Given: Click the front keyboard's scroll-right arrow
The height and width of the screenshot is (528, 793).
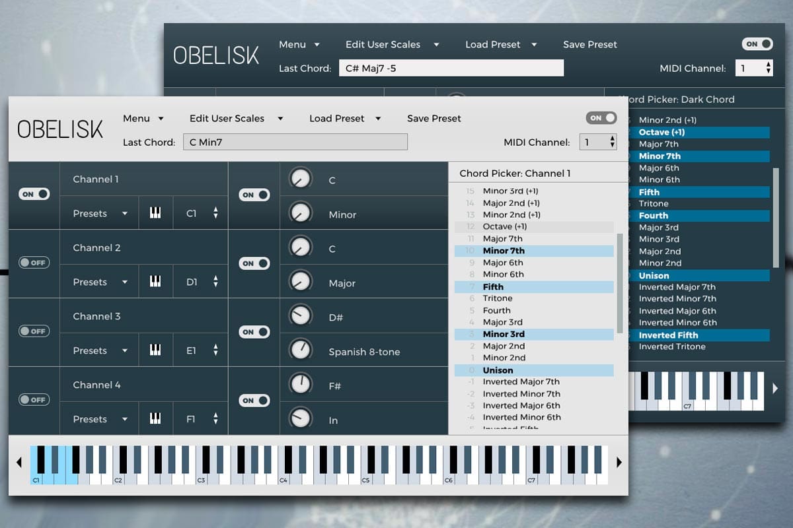Looking at the screenshot, I should coord(619,463).
